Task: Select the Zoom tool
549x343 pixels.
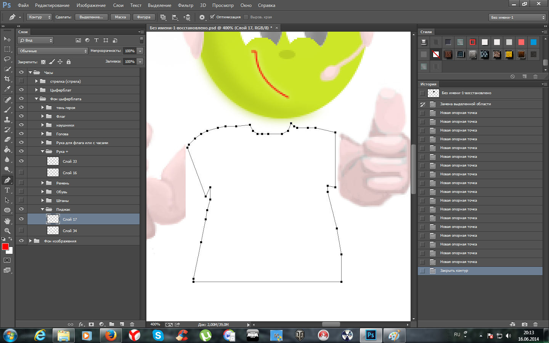Action: pos(7,231)
